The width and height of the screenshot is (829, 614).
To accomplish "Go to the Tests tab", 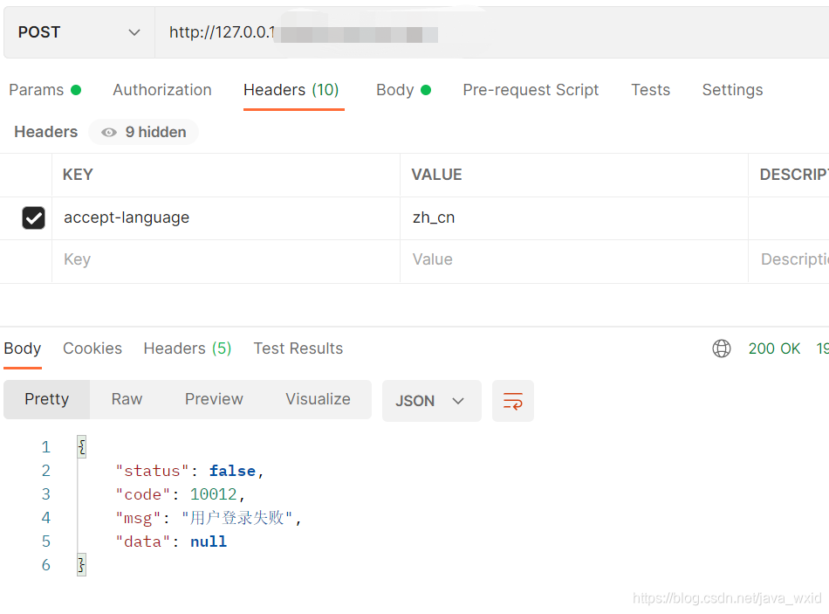I will point(650,90).
